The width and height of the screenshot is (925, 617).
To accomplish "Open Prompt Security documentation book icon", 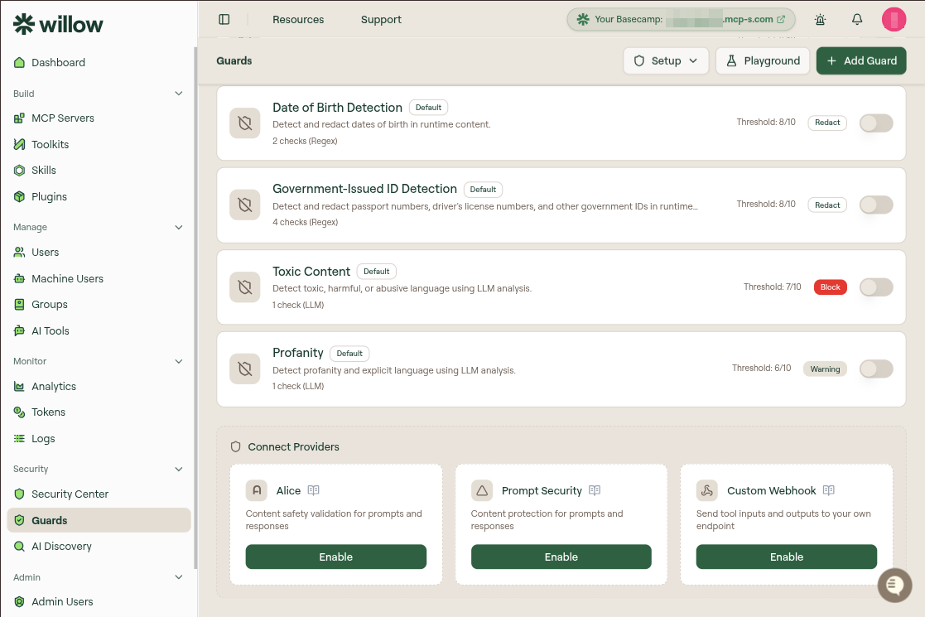I will [595, 490].
